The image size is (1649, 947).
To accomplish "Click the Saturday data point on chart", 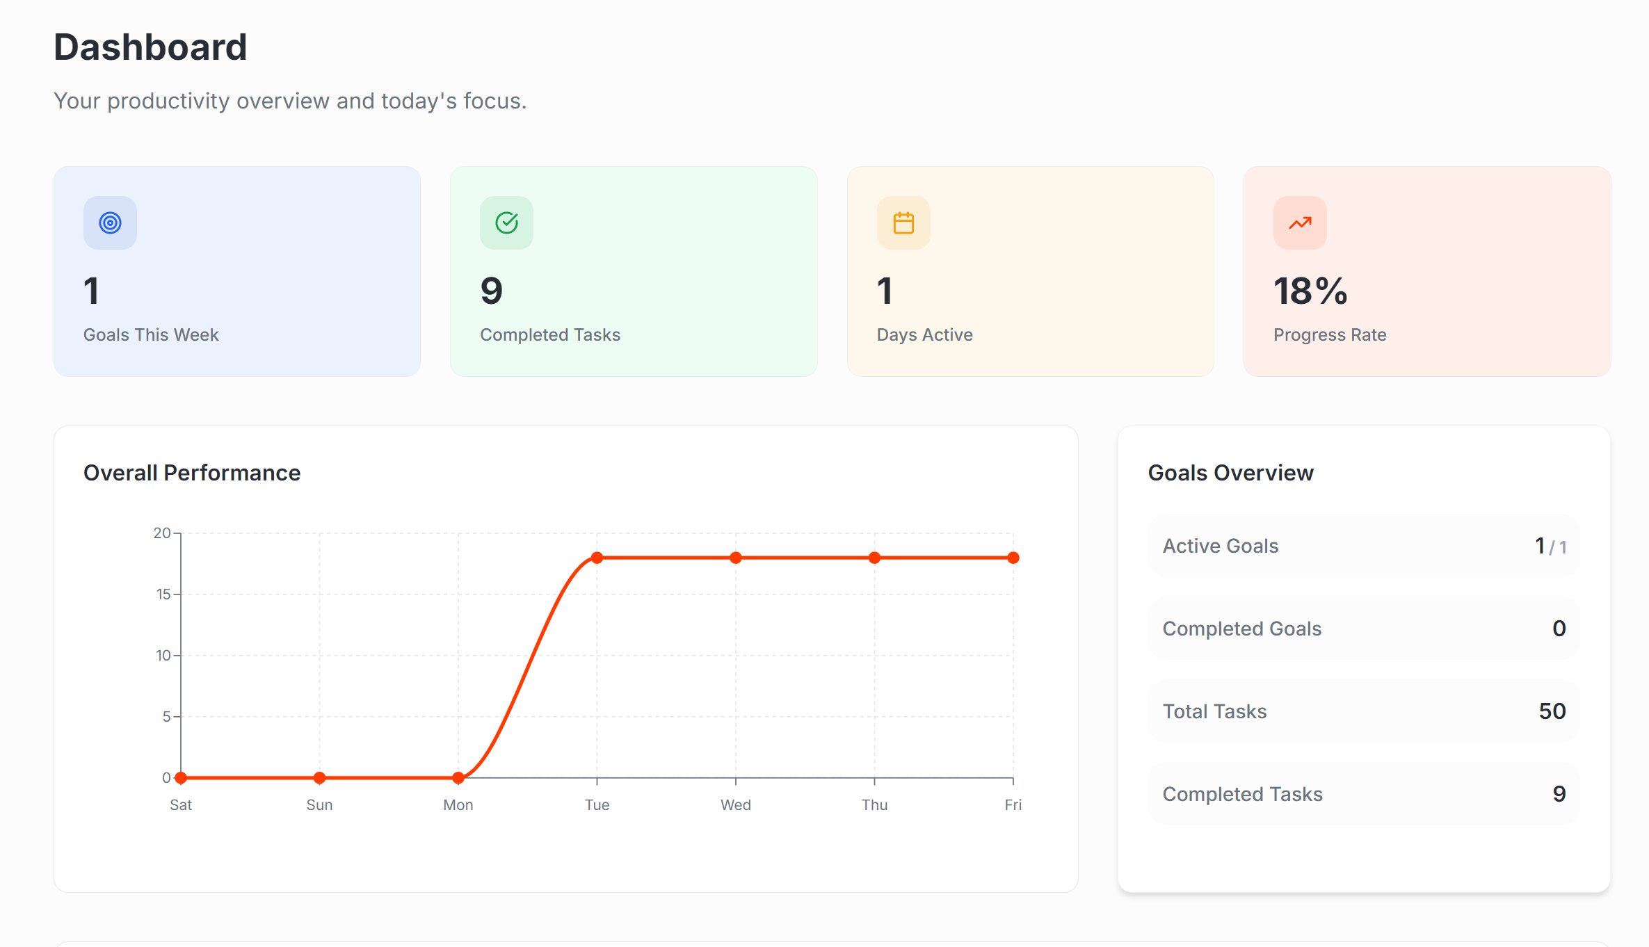I will click(181, 777).
